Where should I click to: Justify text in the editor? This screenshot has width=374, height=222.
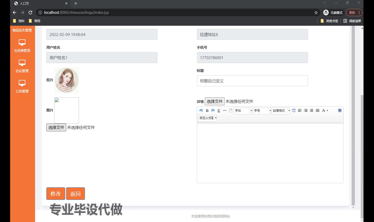[x=318, y=110]
